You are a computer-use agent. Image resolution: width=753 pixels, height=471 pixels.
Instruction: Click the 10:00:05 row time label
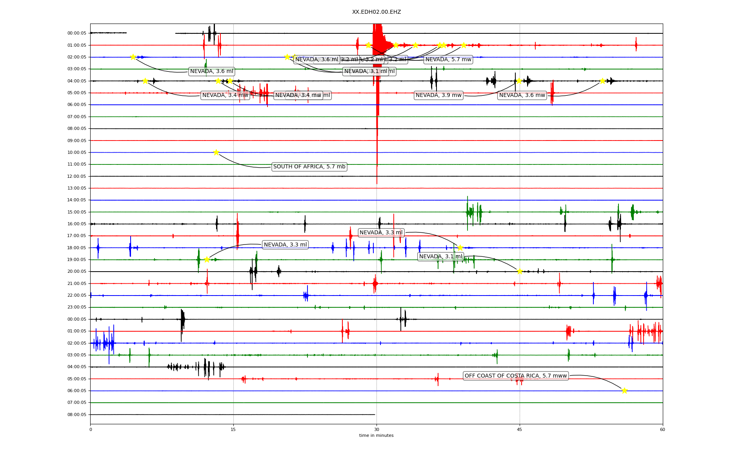(77, 153)
